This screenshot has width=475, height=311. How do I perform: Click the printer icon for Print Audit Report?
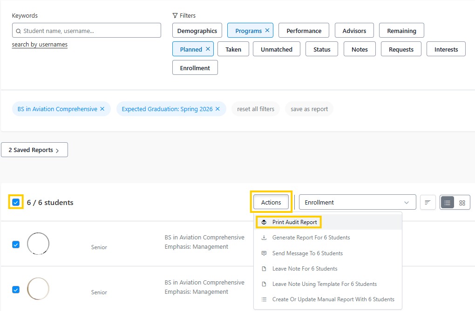coord(264,222)
